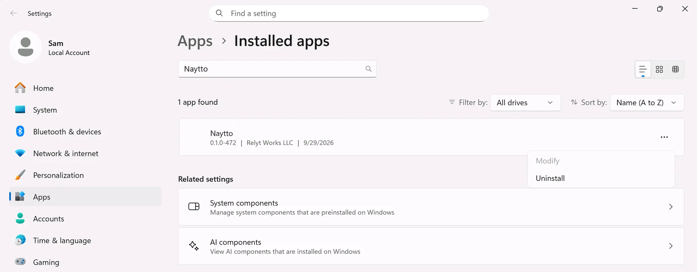This screenshot has width=697, height=272.
Task: Click the 9/29/2026 install date
Action: (319, 143)
